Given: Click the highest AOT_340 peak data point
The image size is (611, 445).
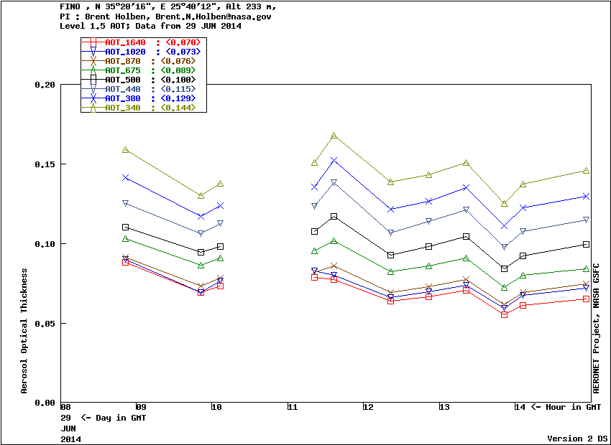Looking at the screenshot, I should pos(334,136).
